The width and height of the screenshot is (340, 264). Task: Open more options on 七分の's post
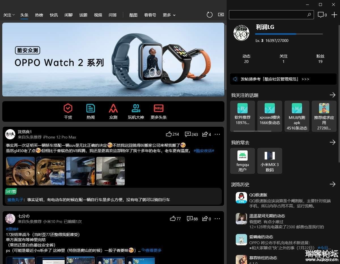[x=217, y=219]
